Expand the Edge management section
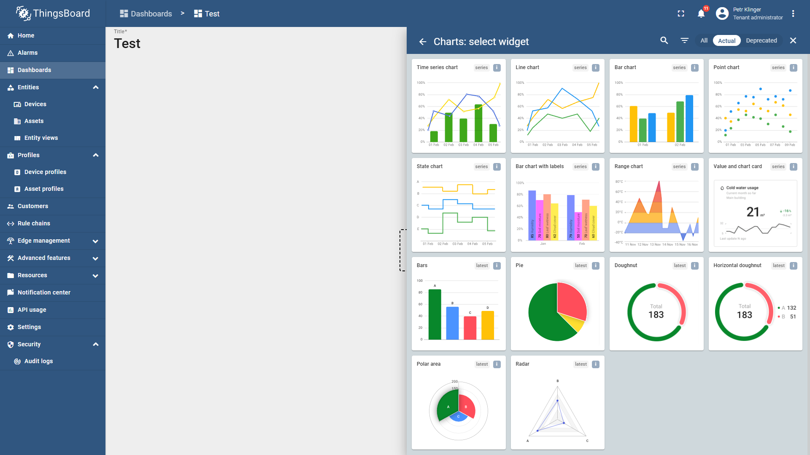The image size is (810, 455). 96,241
